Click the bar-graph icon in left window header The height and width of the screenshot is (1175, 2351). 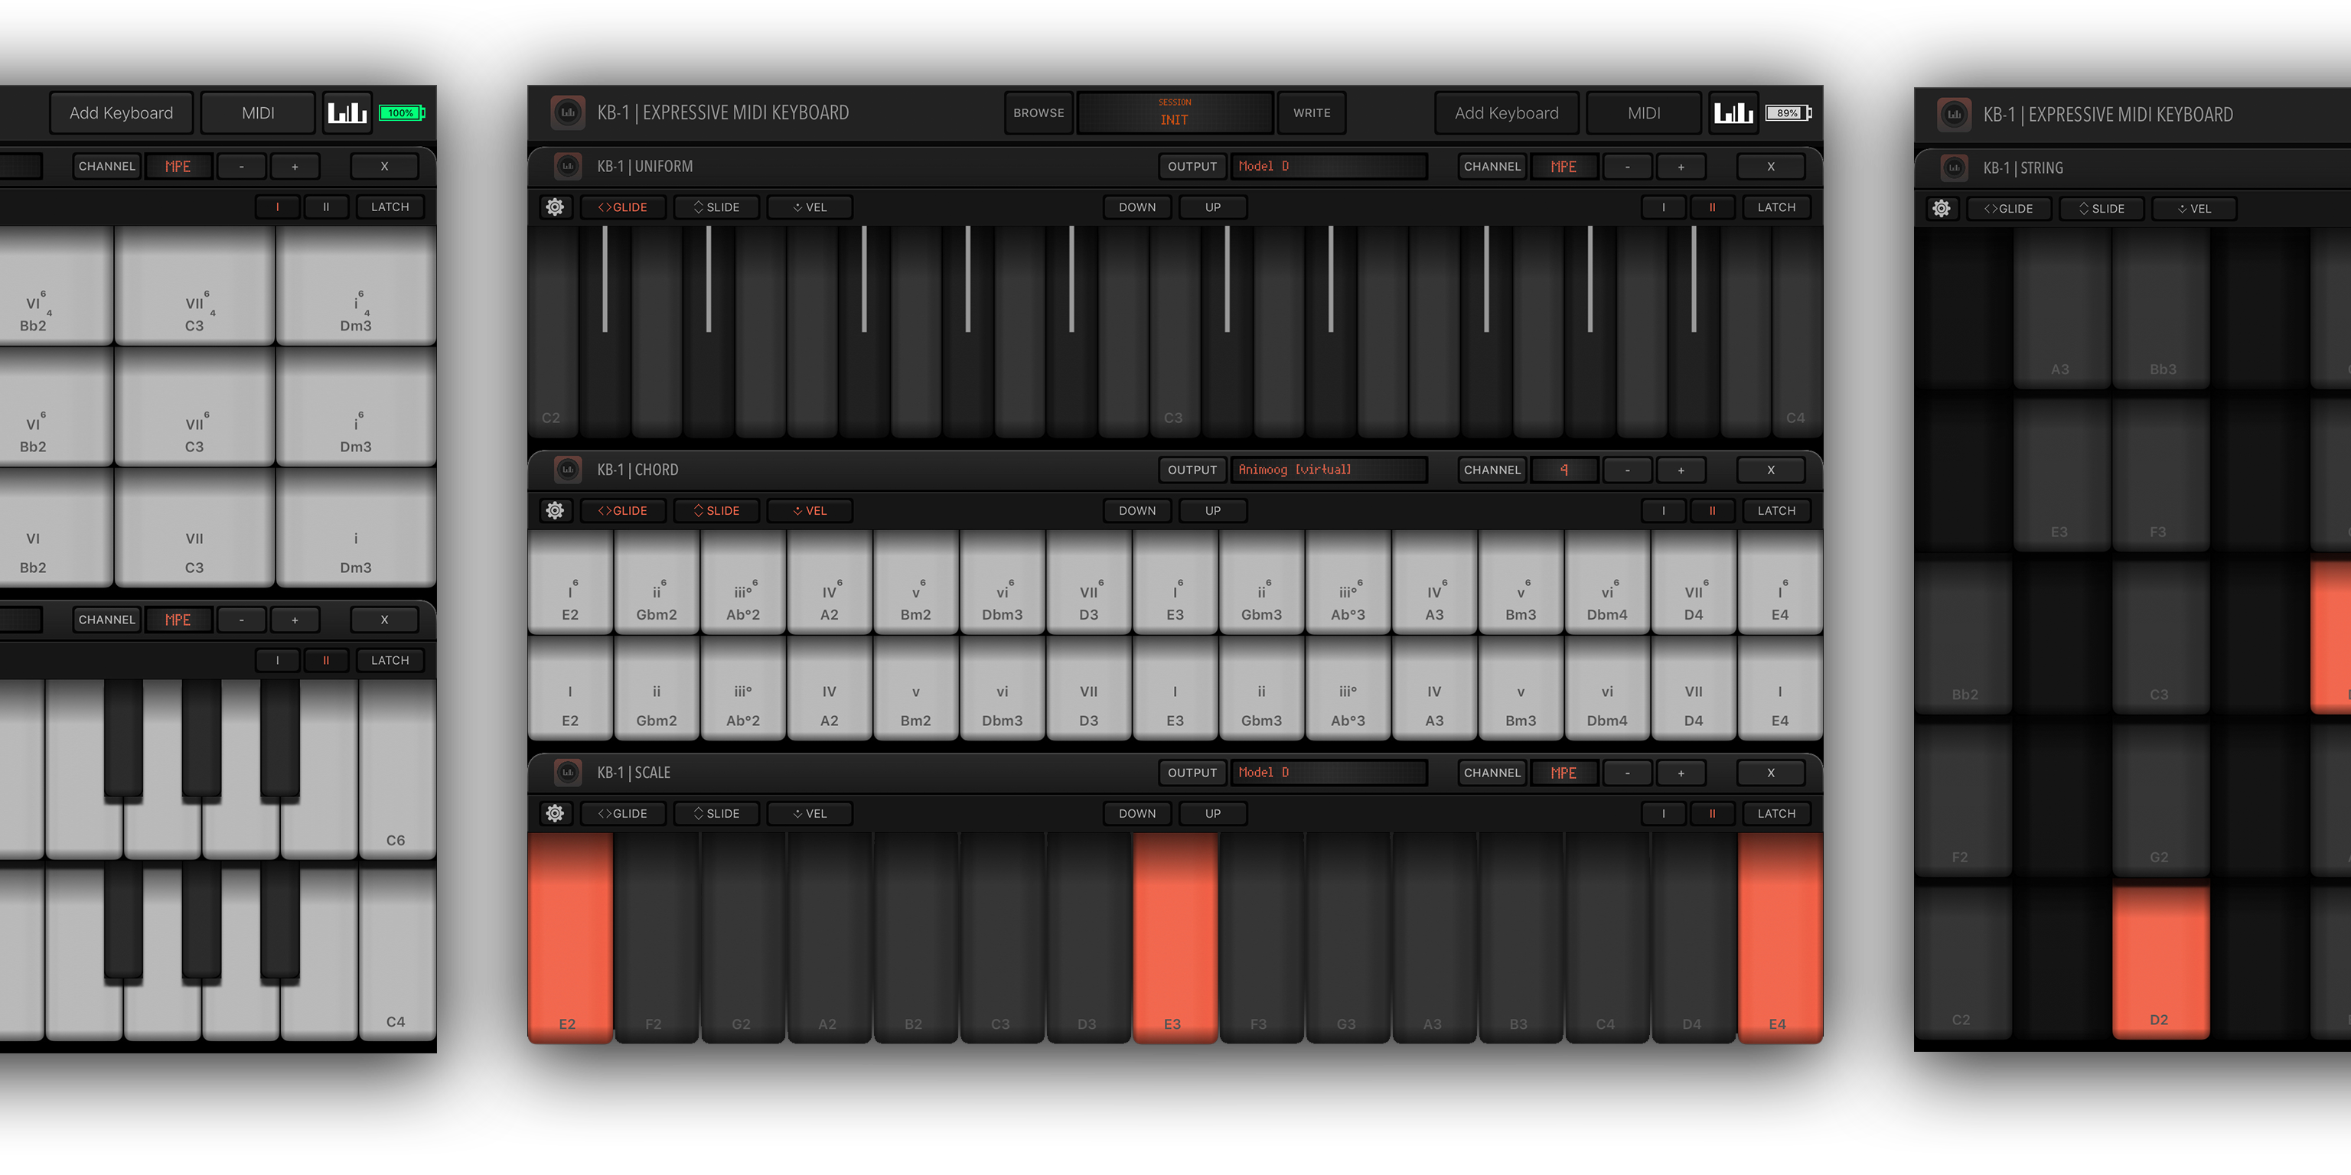pyautogui.click(x=347, y=113)
